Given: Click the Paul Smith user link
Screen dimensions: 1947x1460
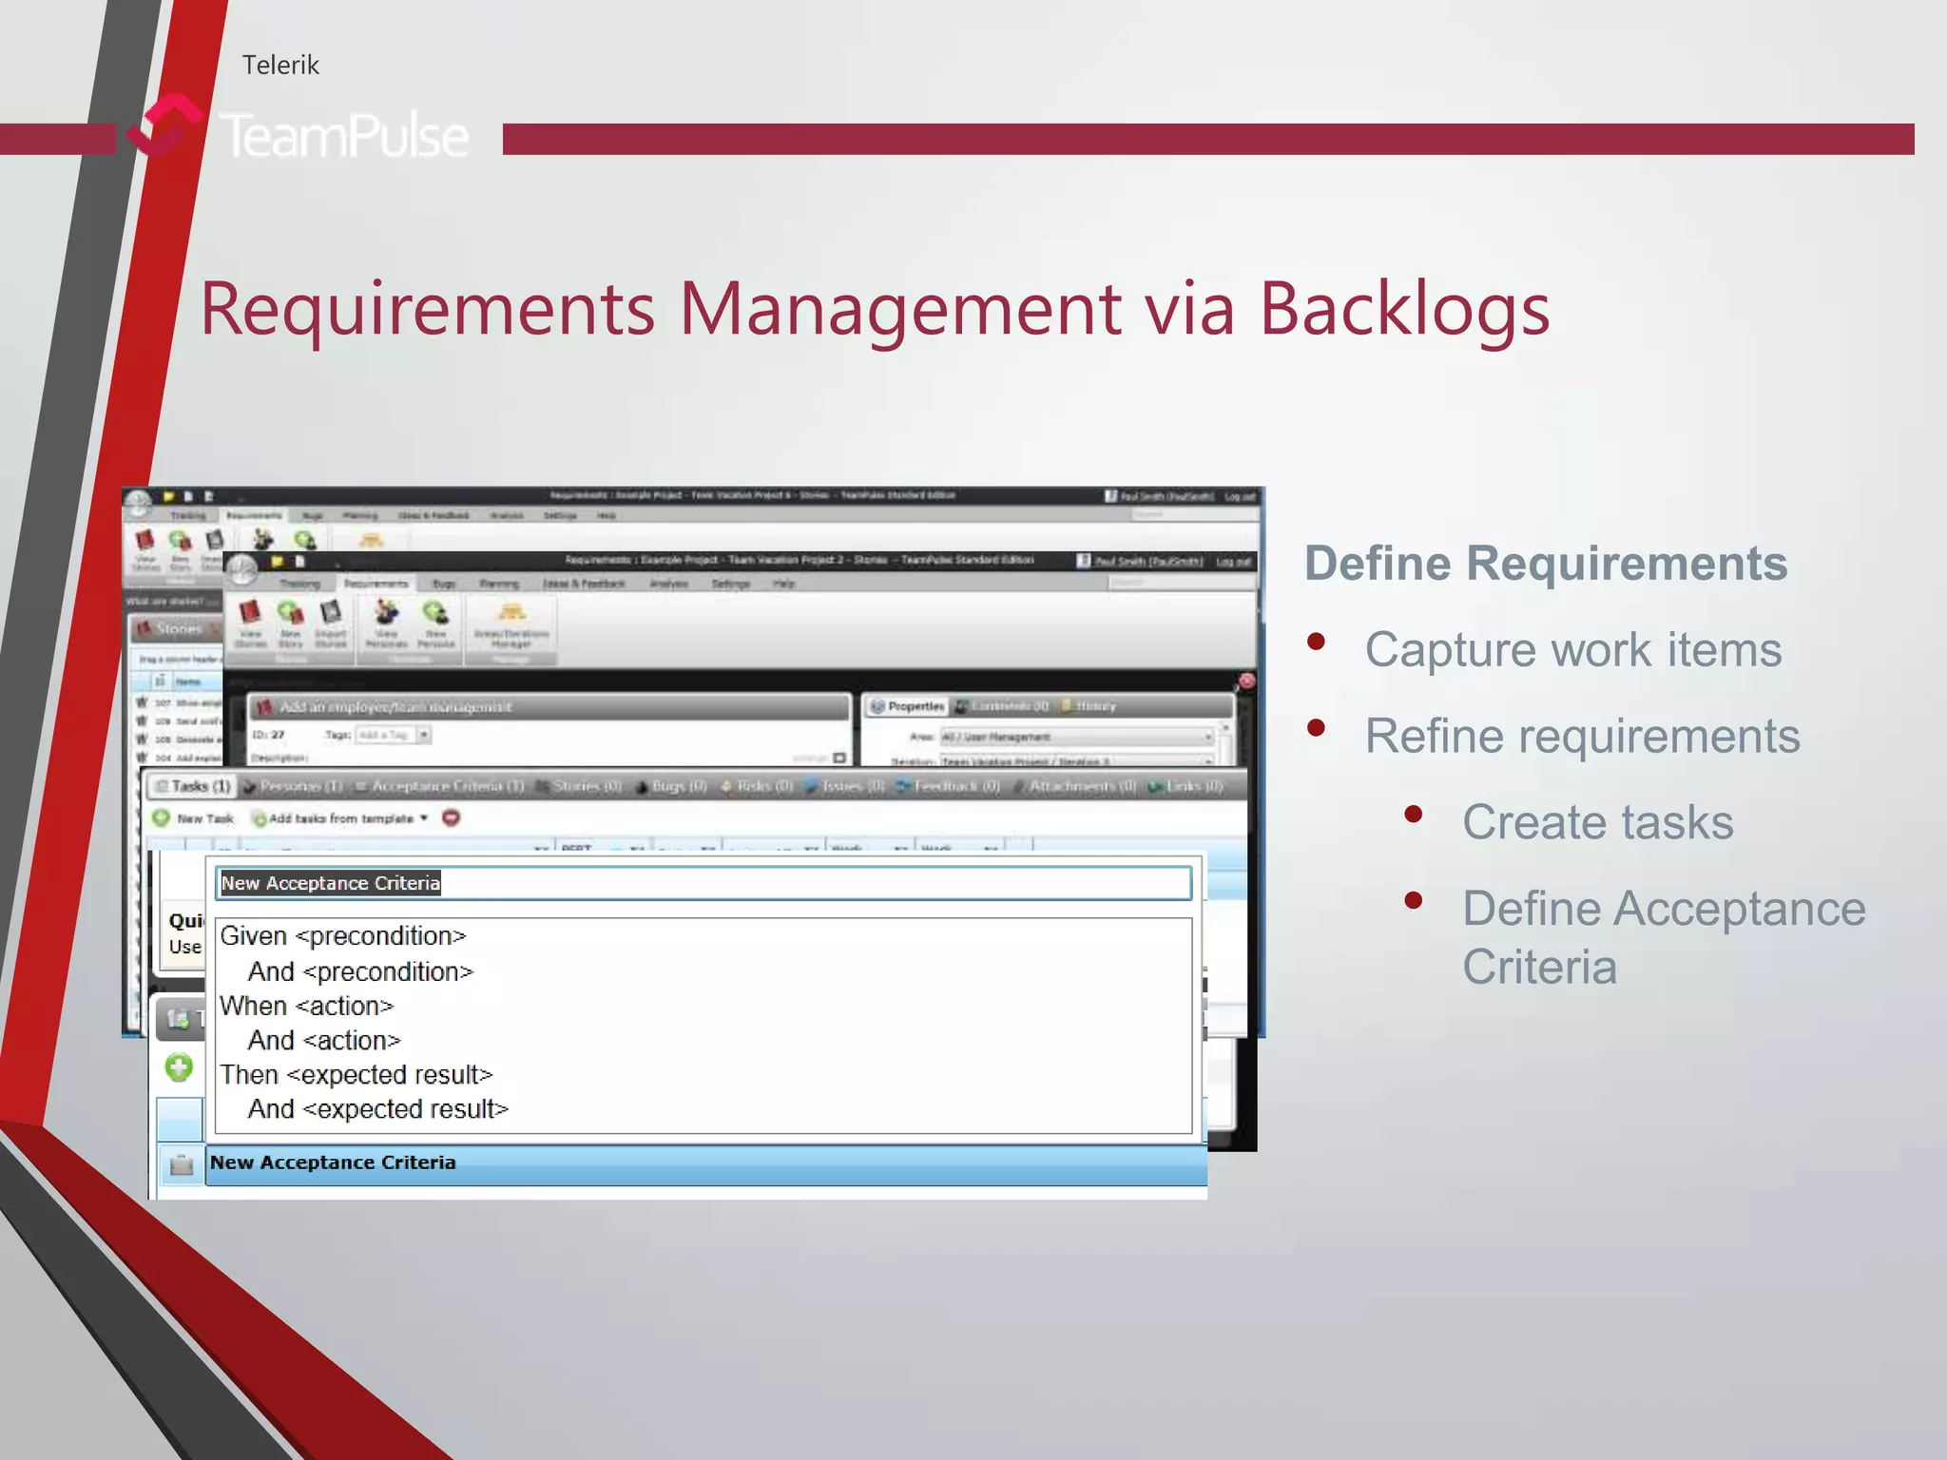Looking at the screenshot, I should click(x=1148, y=561).
